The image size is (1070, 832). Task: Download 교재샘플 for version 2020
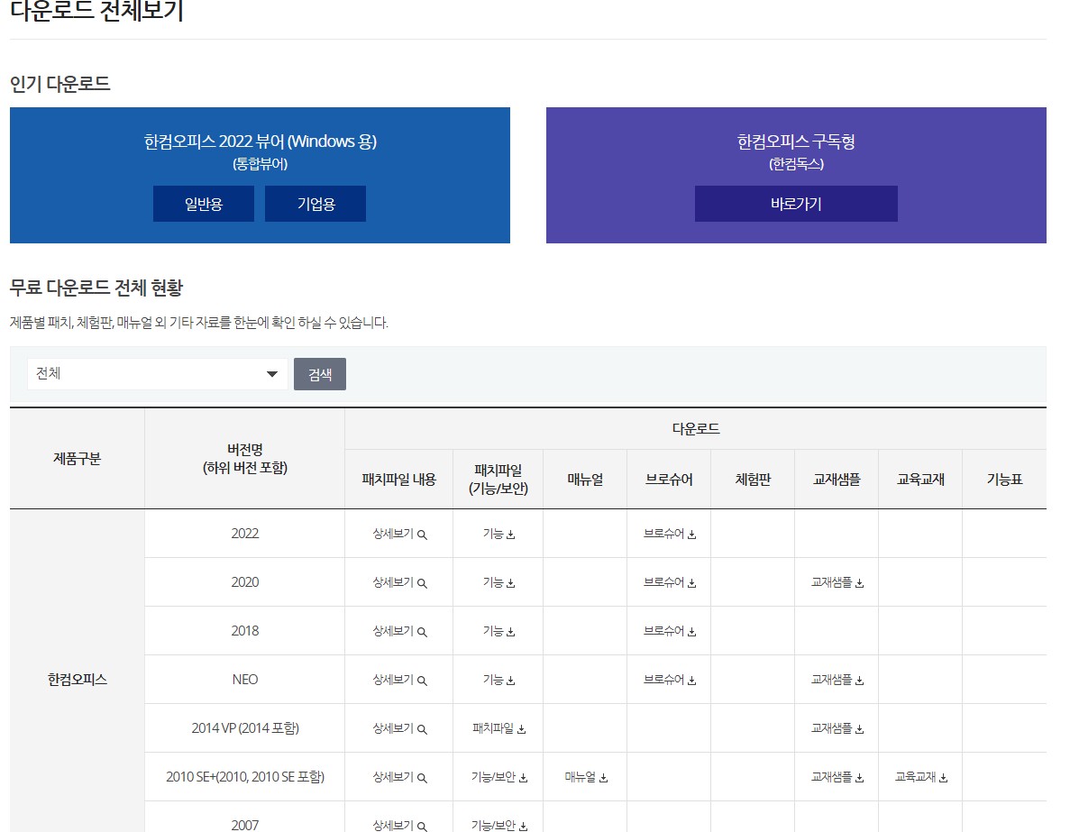(837, 582)
